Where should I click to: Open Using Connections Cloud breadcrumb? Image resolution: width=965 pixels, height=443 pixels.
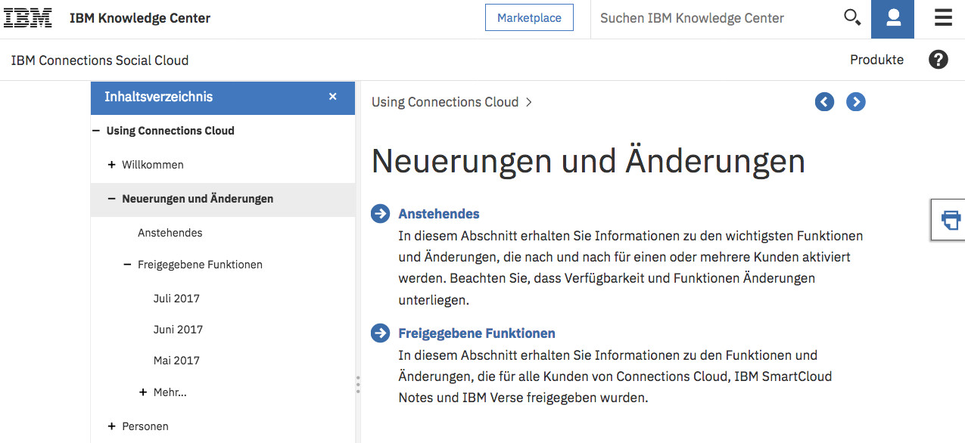point(445,102)
